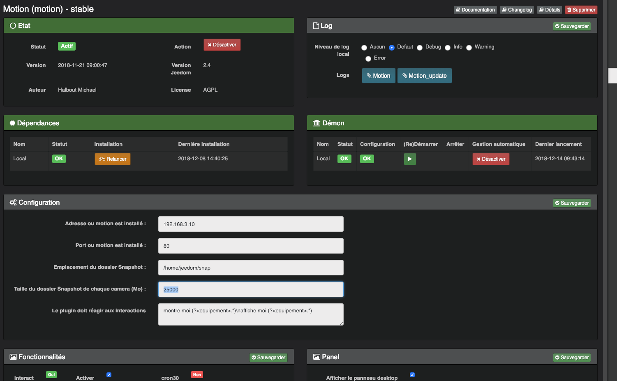617x381 pixels.
Task: Save with the Configuration panel Sauvegarder button
Action: [572, 203]
